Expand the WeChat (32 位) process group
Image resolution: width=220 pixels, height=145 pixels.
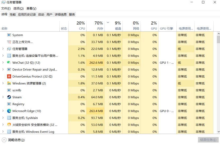pos(3,63)
